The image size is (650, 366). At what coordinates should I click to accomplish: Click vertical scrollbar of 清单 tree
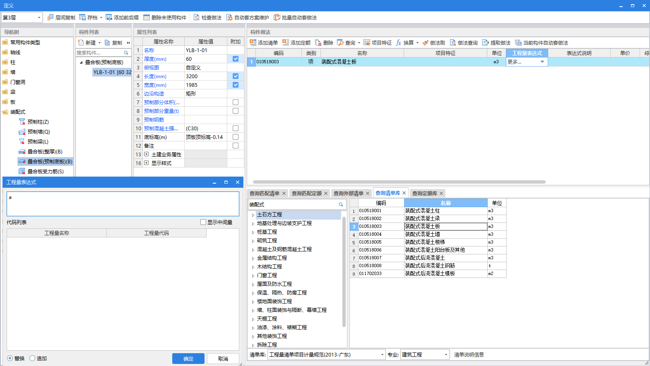coord(344,271)
